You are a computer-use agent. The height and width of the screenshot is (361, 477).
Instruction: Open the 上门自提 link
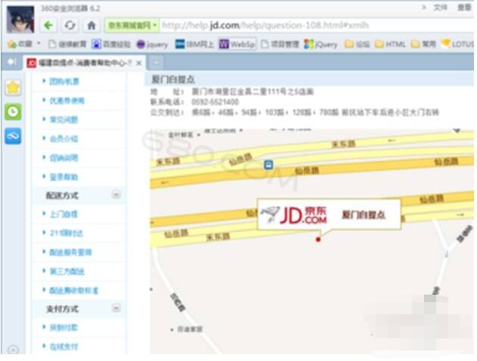(x=64, y=214)
